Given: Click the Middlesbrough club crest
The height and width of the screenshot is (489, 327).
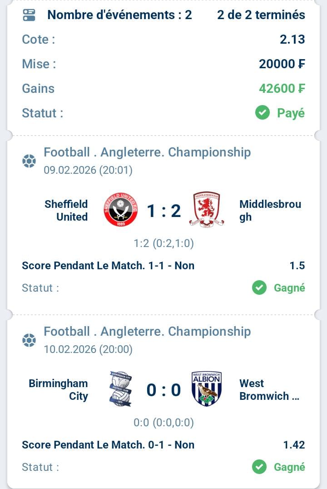Looking at the screenshot, I should [x=207, y=210].
